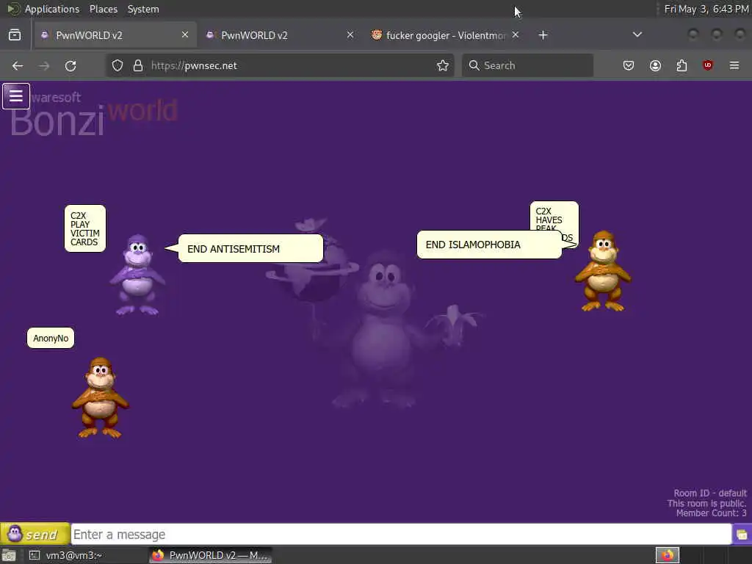752x564 pixels.
Task: Click the END ISLAMOPHOBIA speech bubble
Action: [489, 245]
